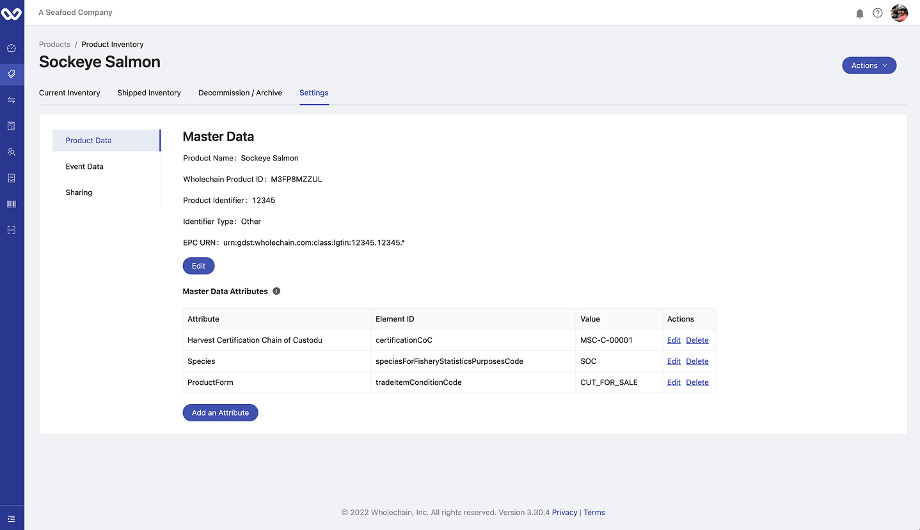The image size is (920, 530).
Task: Switch to the Shipped Inventory tab
Action: pyautogui.click(x=149, y=93)
